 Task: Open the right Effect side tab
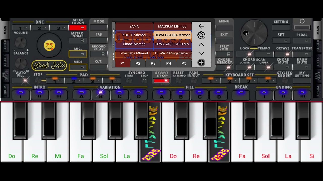tap(318, 60)
